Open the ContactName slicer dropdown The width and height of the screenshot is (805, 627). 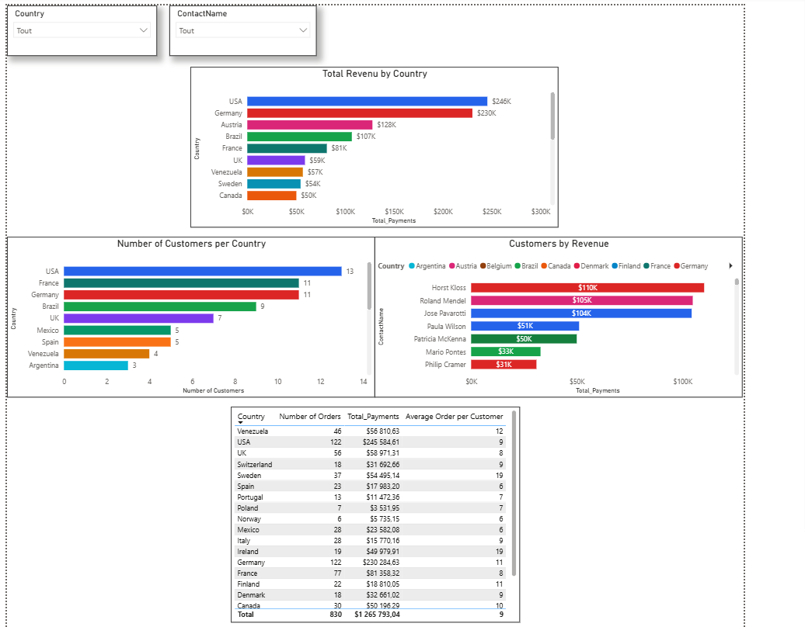pyautogui.click(x=243, y=30)
